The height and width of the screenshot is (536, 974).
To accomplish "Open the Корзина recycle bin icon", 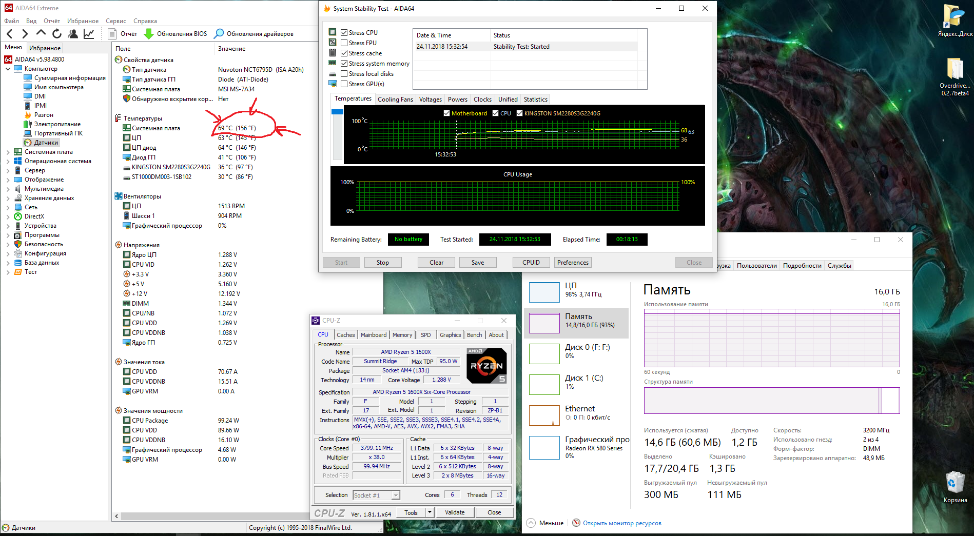I will 955,487.
